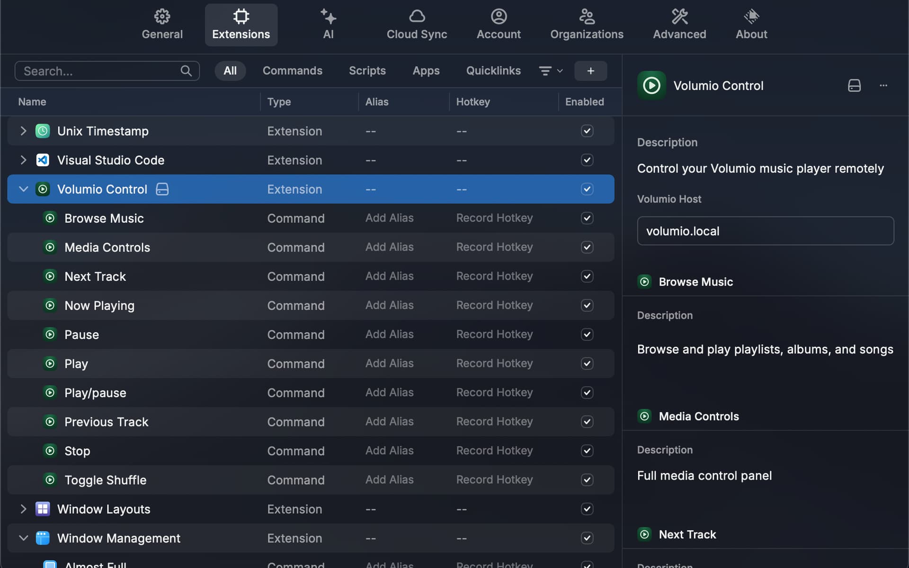Click the Volumio Host text field
This screenshot has width=909, height=568.
click(765, 231)
